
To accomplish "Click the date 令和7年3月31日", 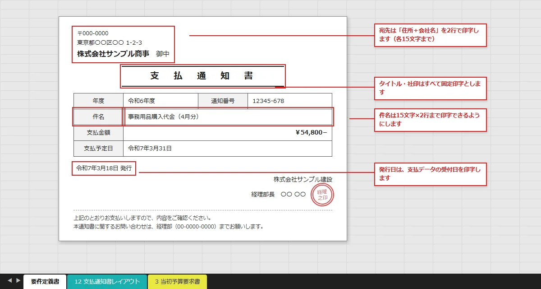I will (x=150, y=148).
